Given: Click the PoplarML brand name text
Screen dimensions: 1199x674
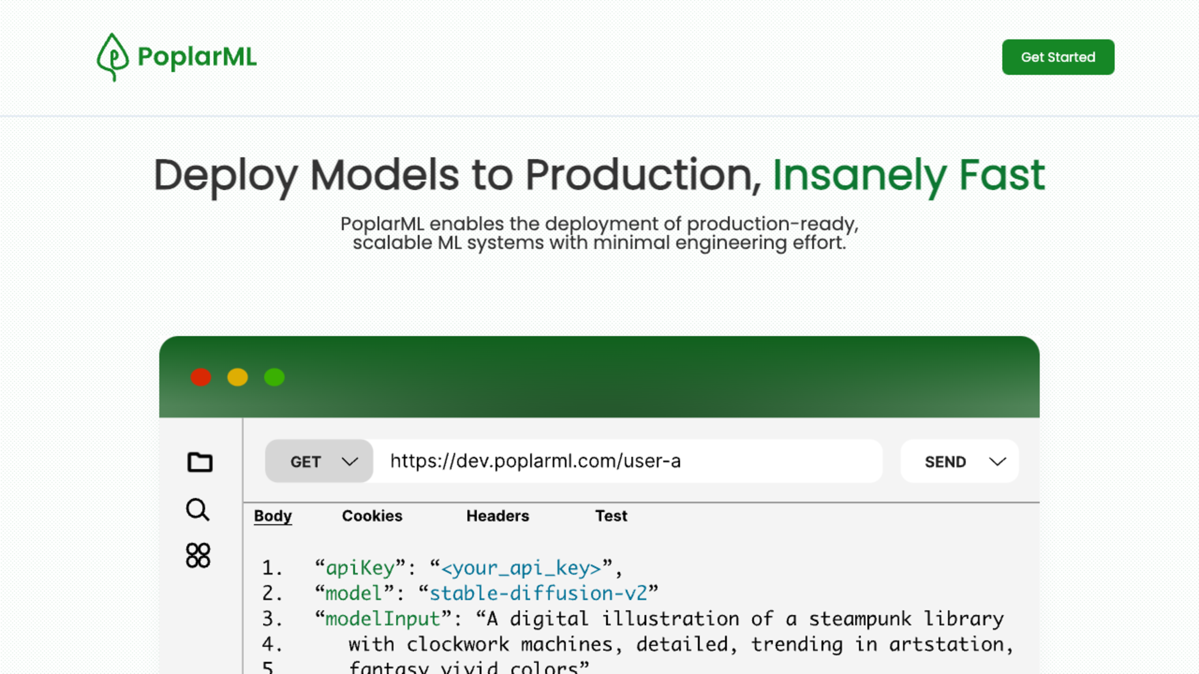Looking at the screenshot, I should pyautogui.click(x=197, y=57).
